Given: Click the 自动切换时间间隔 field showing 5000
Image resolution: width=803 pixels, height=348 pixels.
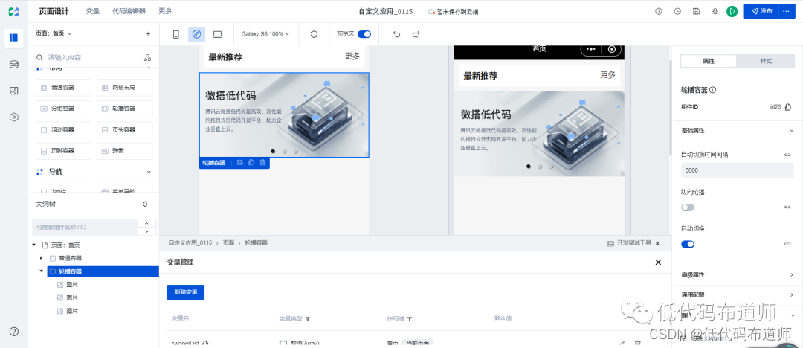Looking at the screenshot, I should click(737, 170).
